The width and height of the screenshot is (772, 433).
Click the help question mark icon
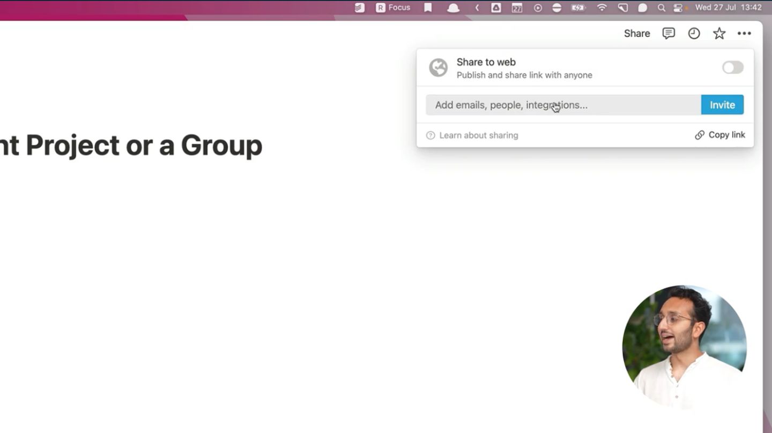pos(430,135)
